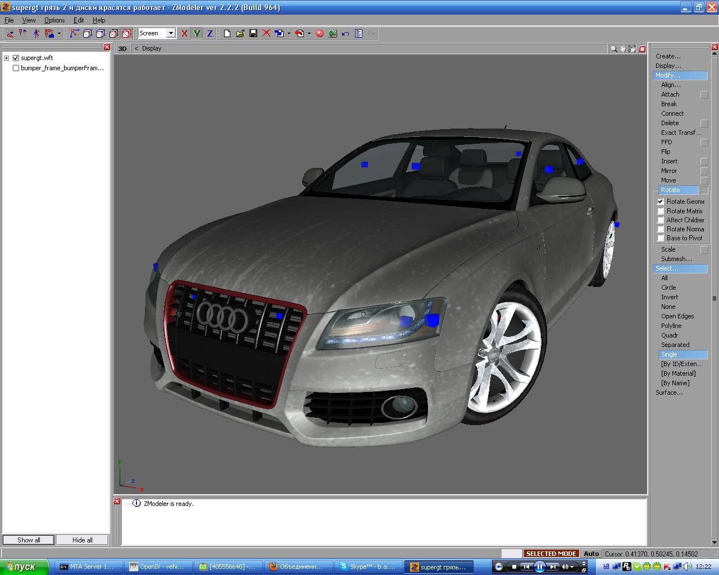Image resolution: width=719 pixels, height=575 pixels.
Task: Open the document properties page icon
Action: (358, 34)
